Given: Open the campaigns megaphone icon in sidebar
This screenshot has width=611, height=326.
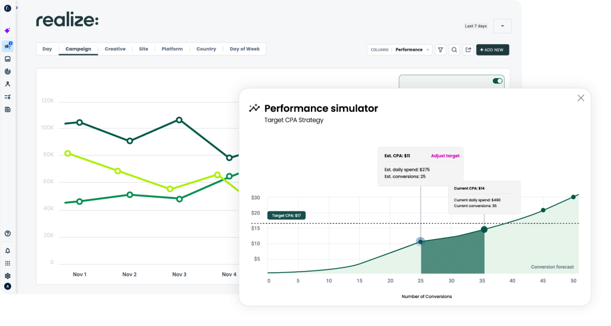Looking at the screenshot, I should coord(7,47).
